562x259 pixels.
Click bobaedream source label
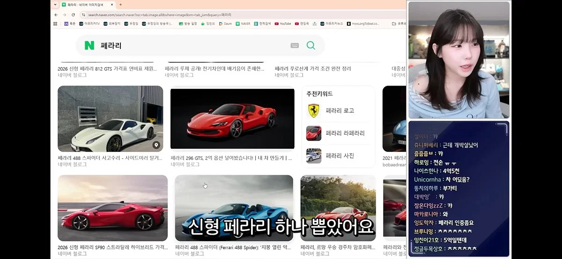(394, 165)
